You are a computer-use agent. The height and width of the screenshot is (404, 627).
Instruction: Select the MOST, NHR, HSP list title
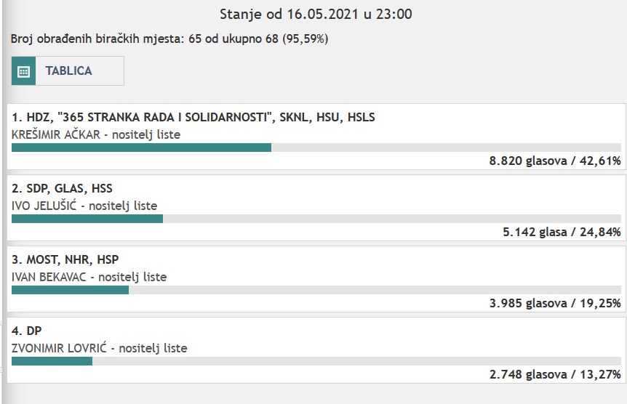coord(65,259)
